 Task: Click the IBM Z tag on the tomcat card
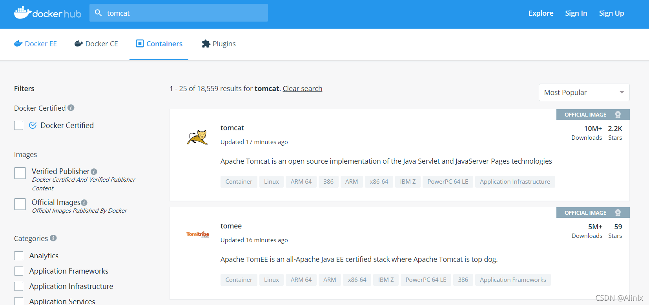click(x=408, y=181)
